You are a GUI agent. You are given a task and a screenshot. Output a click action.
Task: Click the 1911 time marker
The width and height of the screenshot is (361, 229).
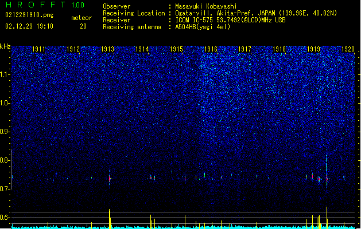tap(38, 49)
